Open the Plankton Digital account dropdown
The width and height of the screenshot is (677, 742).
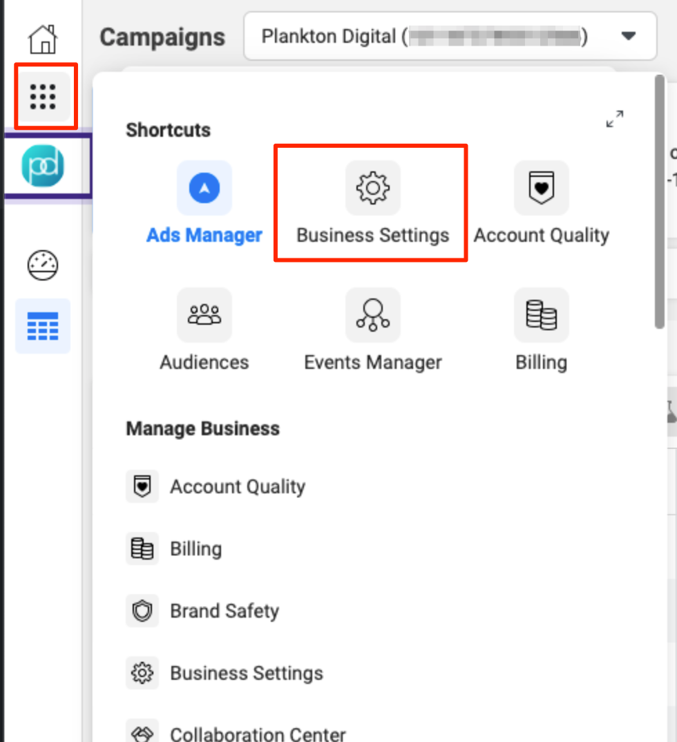(x=629, y=37)
